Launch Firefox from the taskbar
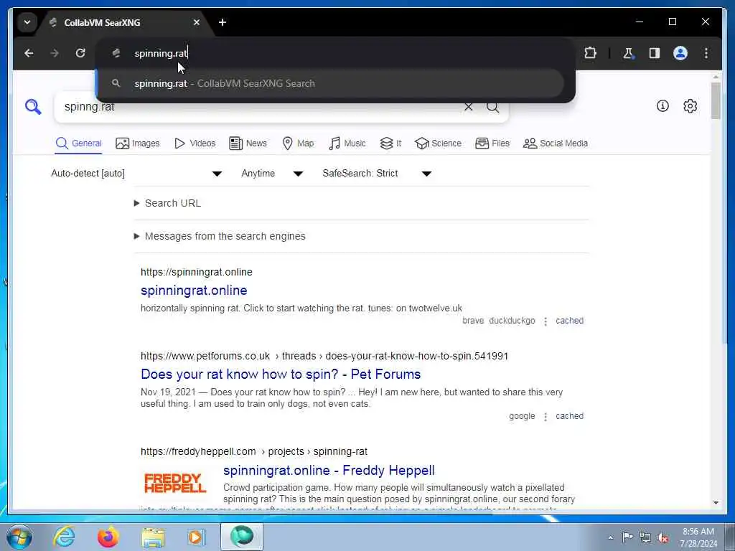The width and height of the screenshot is (735, 551). [108, 537]
